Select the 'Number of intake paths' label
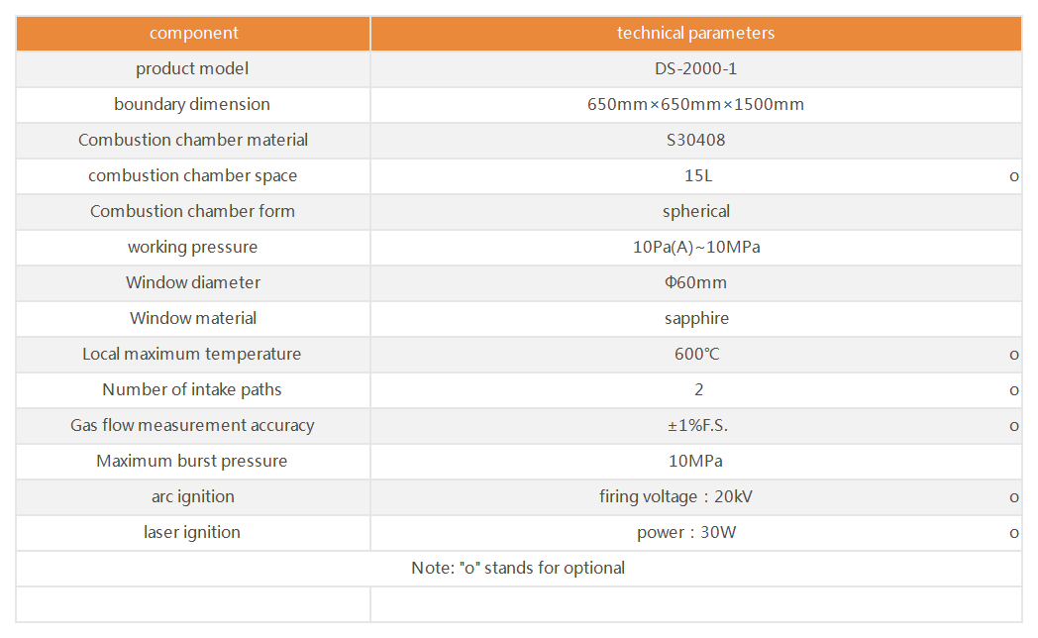The height and width of the screenshot is (638, 1038). click(192, 389)
